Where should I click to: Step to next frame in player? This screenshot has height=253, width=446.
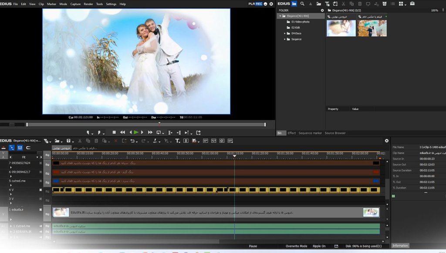(142, 132)
